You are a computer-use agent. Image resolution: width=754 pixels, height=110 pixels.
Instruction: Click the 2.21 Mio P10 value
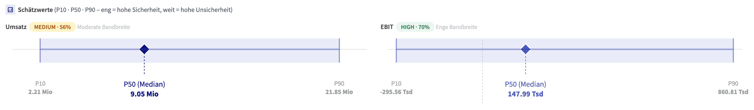pyautogui.click(x=40, y=92)
